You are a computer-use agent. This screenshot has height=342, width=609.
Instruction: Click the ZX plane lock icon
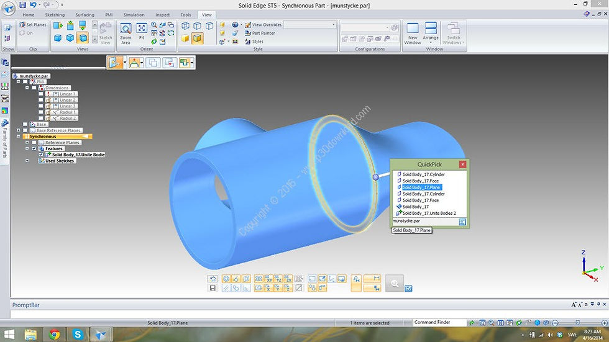(288, 279)
